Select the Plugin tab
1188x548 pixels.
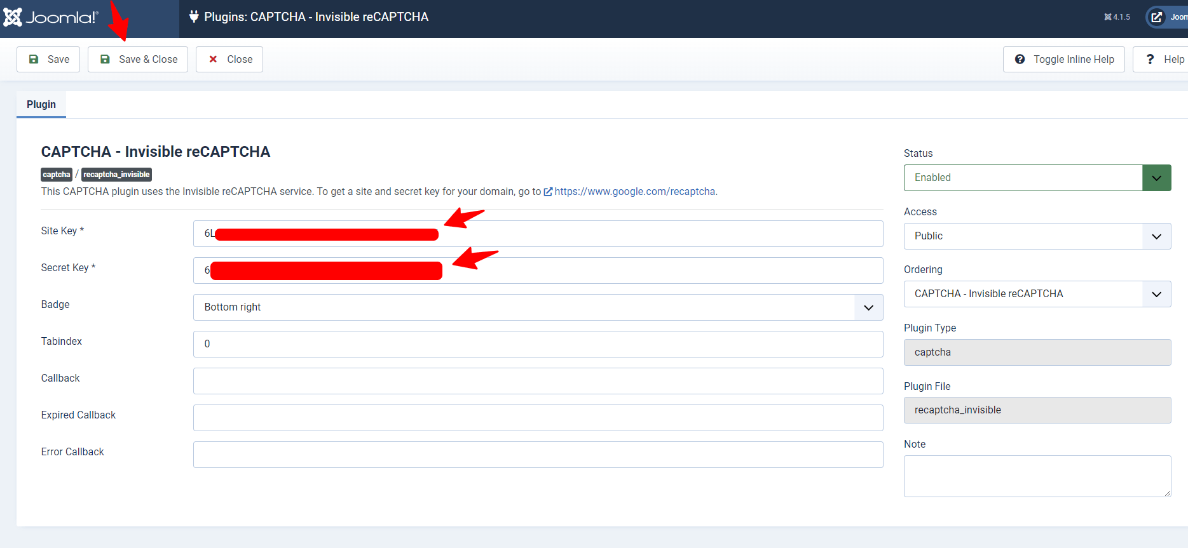(x=41, y=104)
